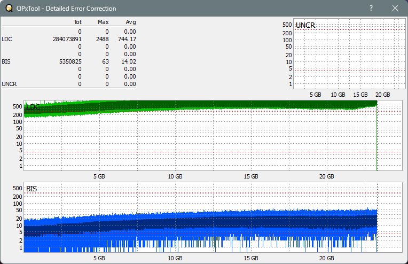408x264 pixels.
Task: Click the 15 GB mark under UNCR graph
Action: pos(360,95)
